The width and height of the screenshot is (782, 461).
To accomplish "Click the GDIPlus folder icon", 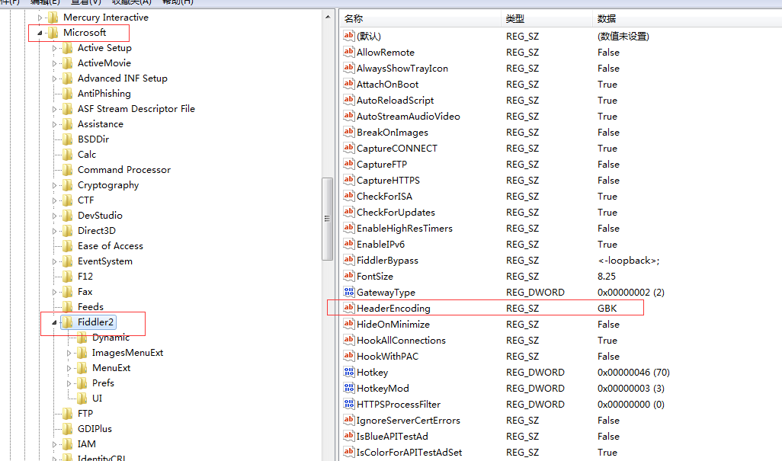I will 67,428.
